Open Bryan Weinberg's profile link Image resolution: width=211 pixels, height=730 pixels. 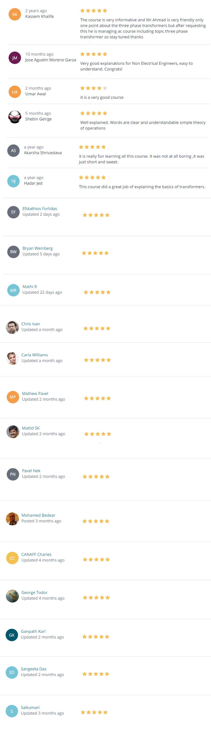(38, 248)
